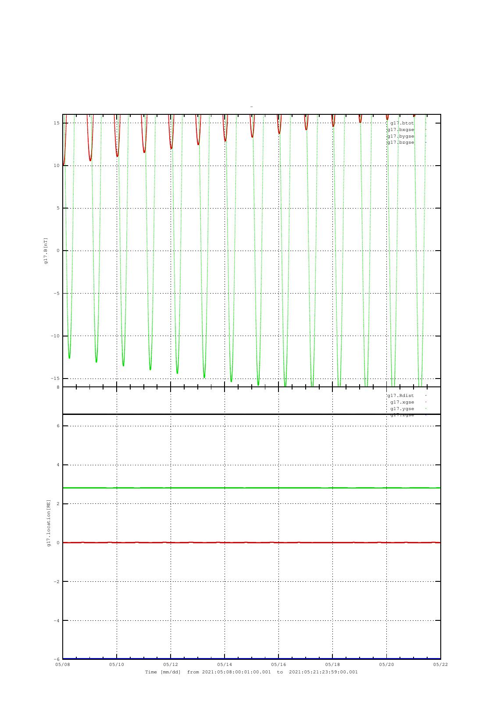Click the -10 tick on the B-field axis
Viewport: 496px width, 701px height.
55,336
